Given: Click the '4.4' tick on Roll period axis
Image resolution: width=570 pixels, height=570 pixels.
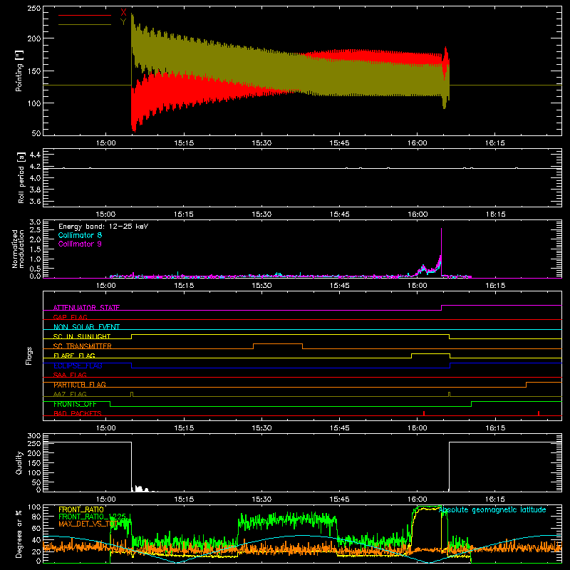Looking at the screenshot, I should [35, 155].
